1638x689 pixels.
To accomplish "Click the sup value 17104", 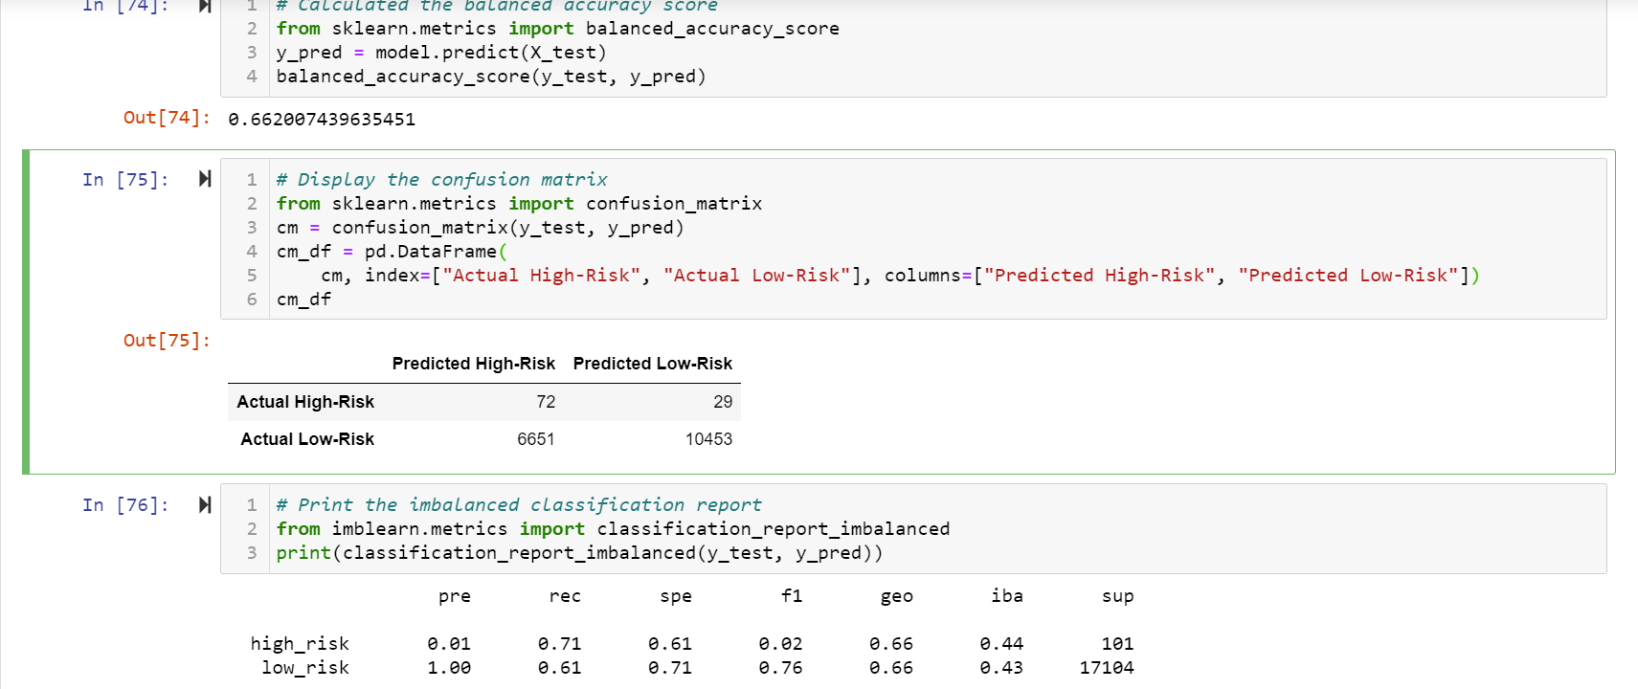I will point(1107,668).
